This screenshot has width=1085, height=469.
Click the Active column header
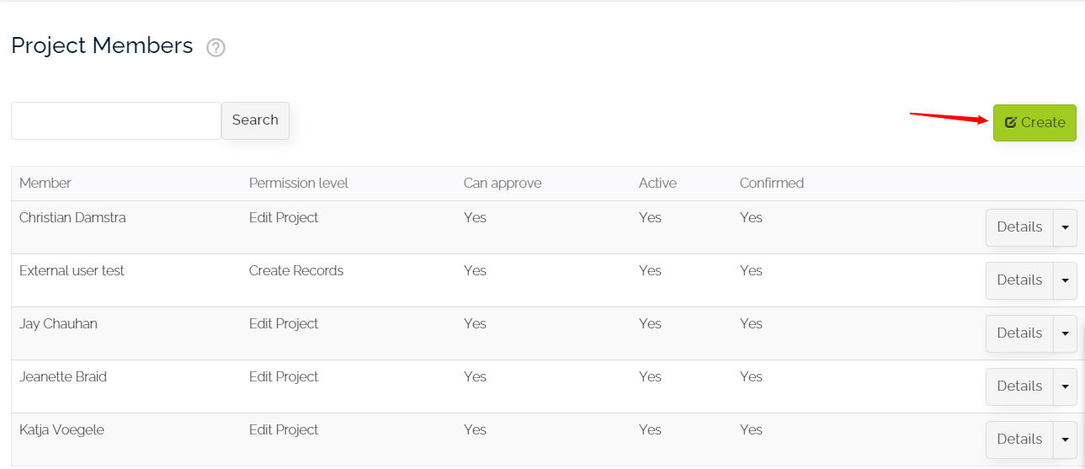[x=657, y=184]
